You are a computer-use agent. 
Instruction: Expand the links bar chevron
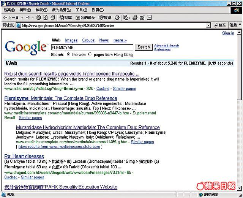[240, 25]
